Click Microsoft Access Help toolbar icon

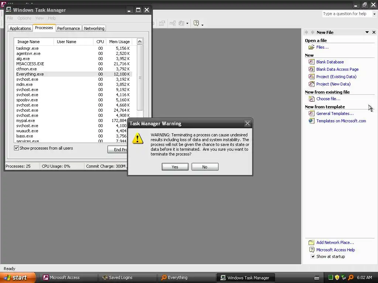click(x=196, y=23)
